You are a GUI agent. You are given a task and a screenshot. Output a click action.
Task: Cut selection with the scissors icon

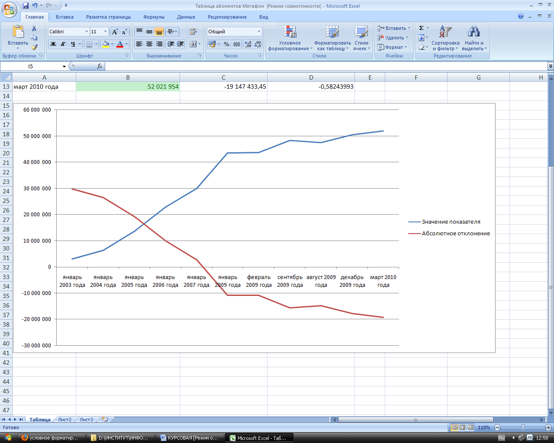(34, 29)
